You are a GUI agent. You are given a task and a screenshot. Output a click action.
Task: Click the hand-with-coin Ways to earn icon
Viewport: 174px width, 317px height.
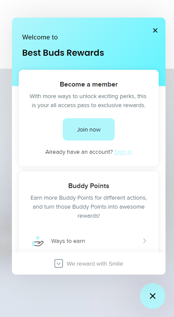38,241
